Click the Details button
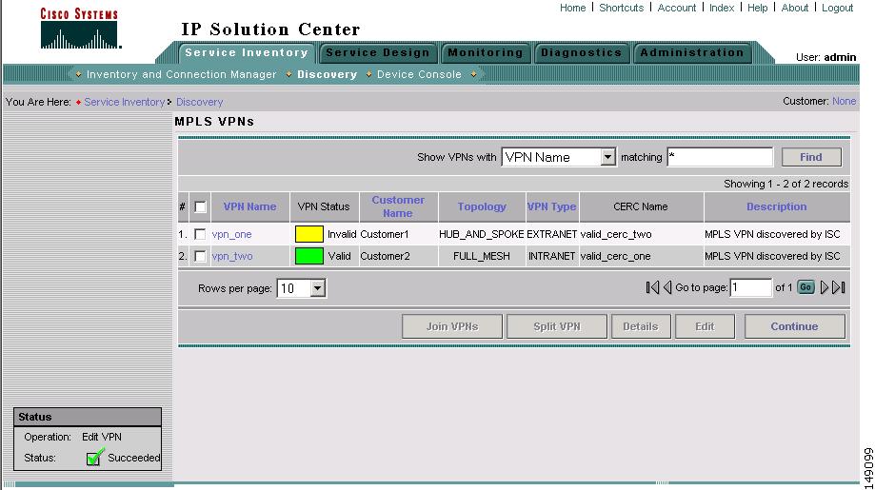 640,326
